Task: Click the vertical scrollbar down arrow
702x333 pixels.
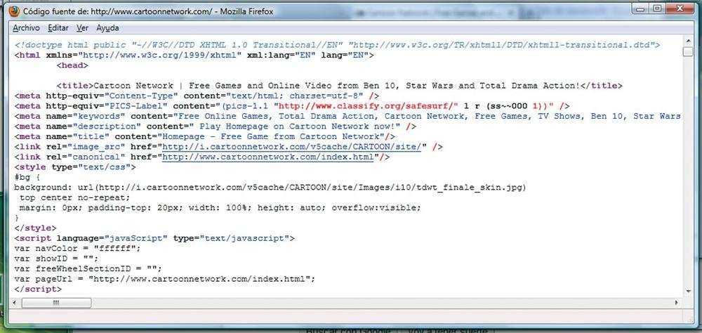Action: (x=688, y=292)
